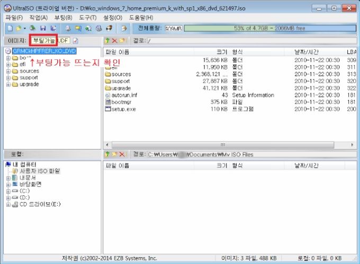Click the local path field with Documents
This screenshot has width=360, height=264.
point(251,154)
